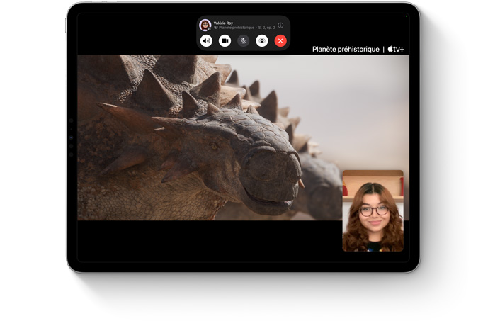Tap the name Valérie Roy
This screenshot has height=321, width=483.
pos(223,23)
